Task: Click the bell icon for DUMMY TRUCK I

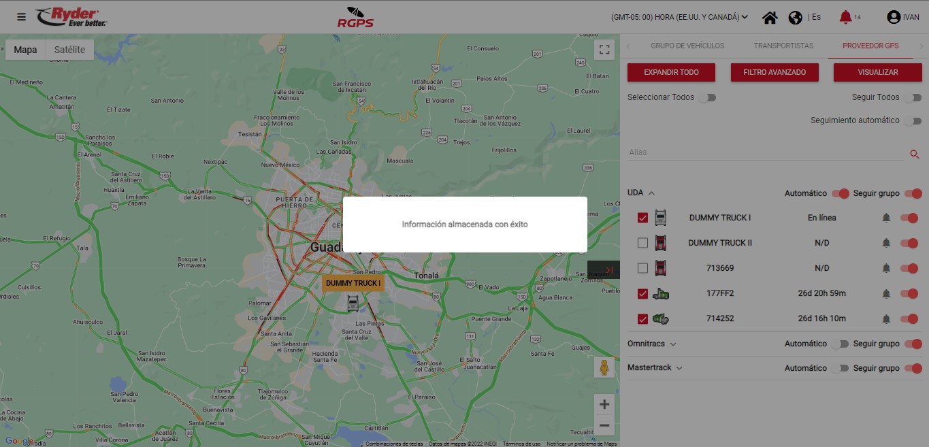Action: pos(886,218)
